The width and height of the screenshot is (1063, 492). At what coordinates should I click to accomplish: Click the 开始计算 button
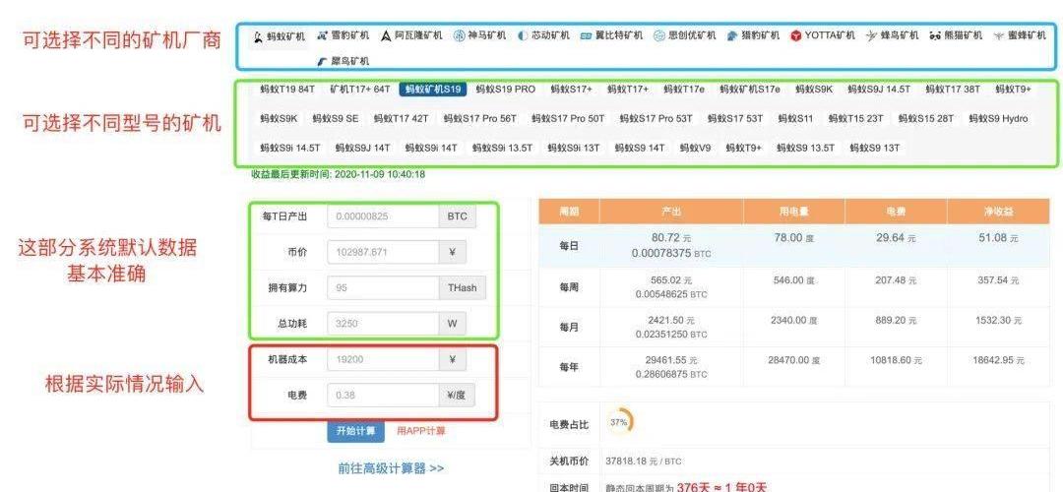(355, 431)
